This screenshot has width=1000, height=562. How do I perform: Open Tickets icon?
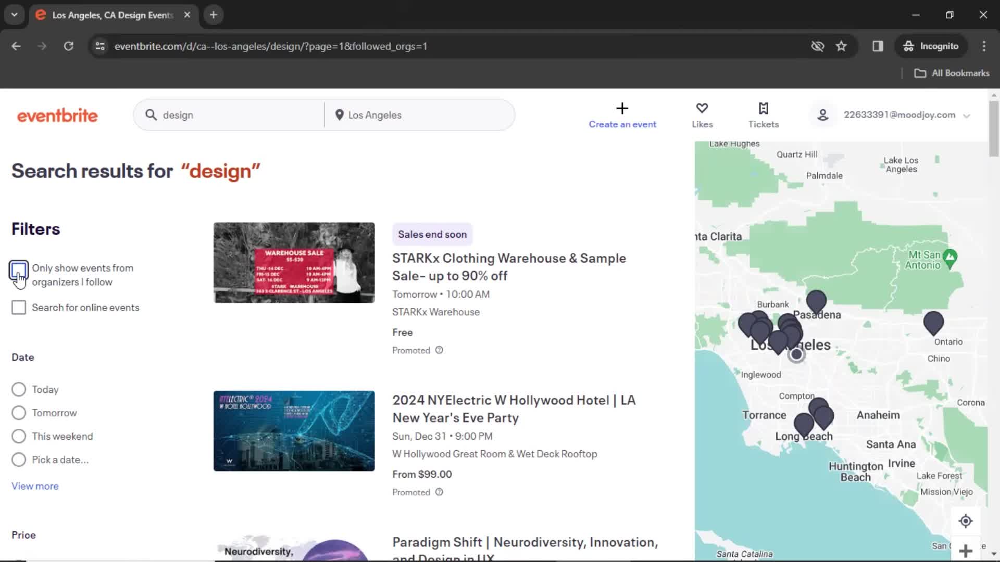tap(764, 108)
